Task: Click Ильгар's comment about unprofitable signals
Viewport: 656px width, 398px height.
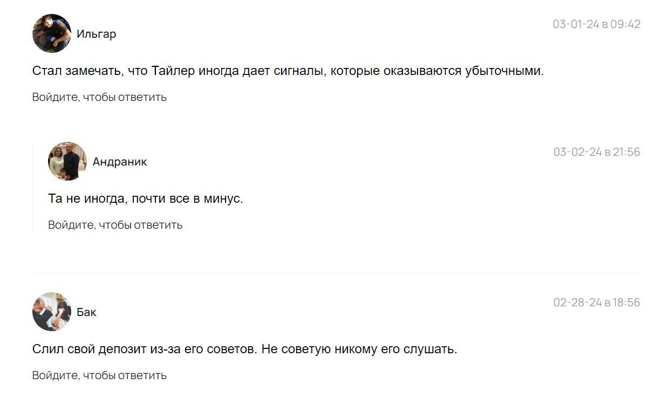Action: click(x=288, y=71)
